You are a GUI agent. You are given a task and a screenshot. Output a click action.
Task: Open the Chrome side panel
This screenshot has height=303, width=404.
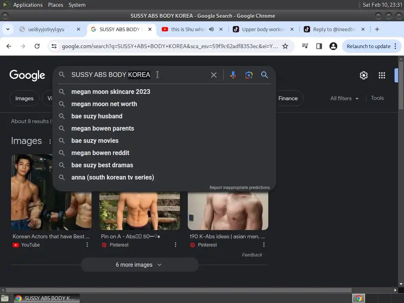pos(319,46)
